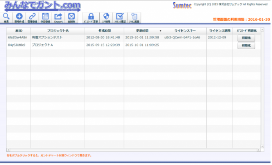Screen dimensions: 272x165
Task: Toggle sort arrow on 更新時間 column
Action: pyautogui.click(x=160, y=31)
